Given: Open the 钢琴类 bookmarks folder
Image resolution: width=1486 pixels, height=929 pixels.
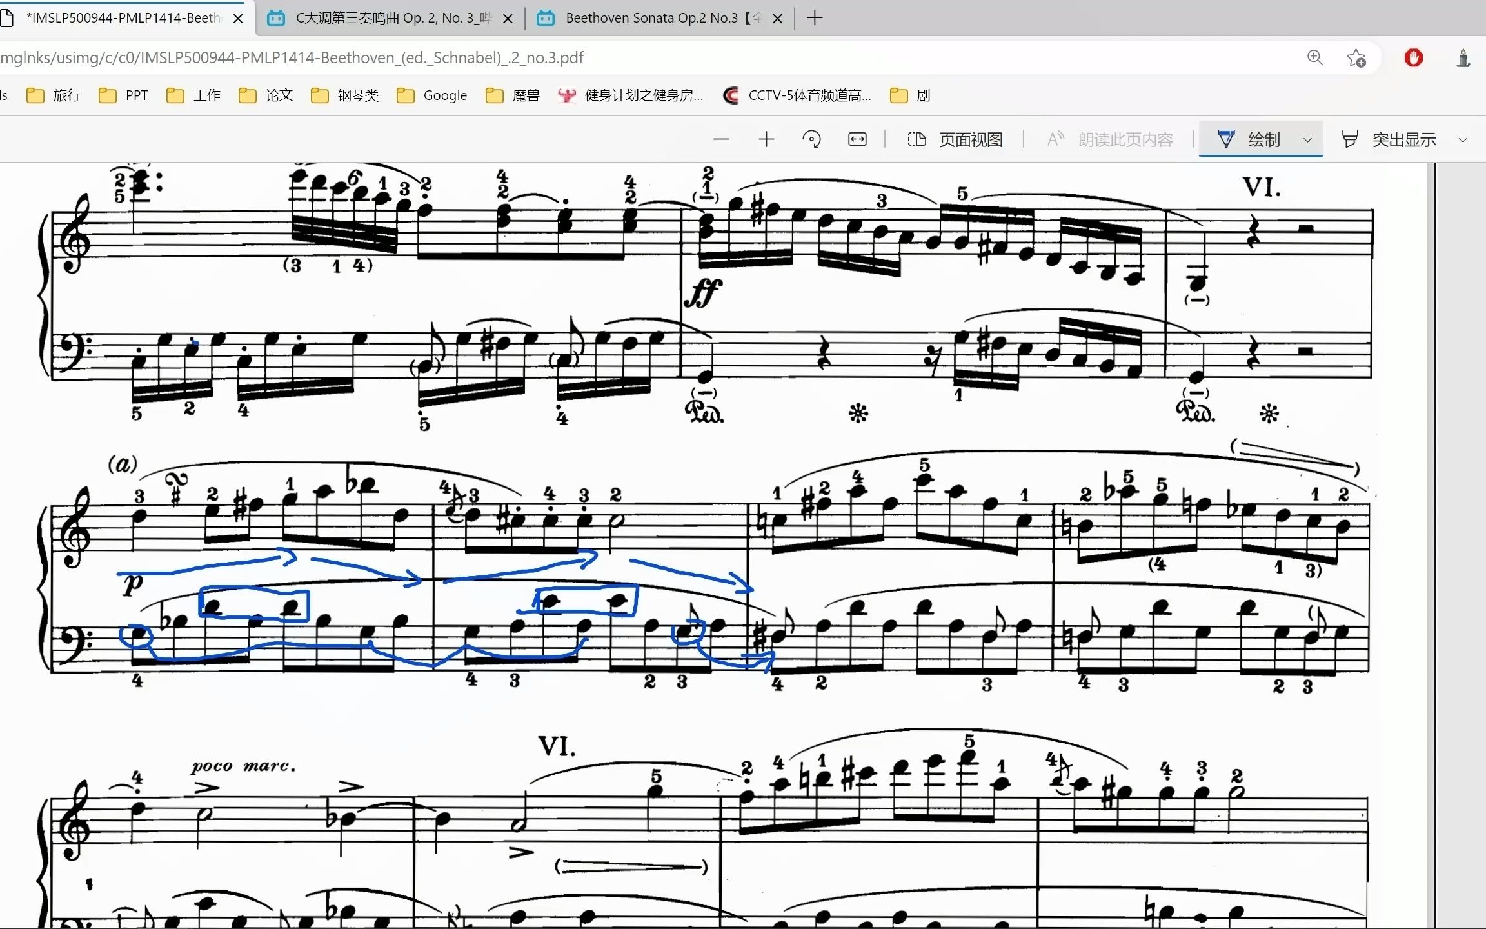Looking at the screenshot, I should pos(345,95).
